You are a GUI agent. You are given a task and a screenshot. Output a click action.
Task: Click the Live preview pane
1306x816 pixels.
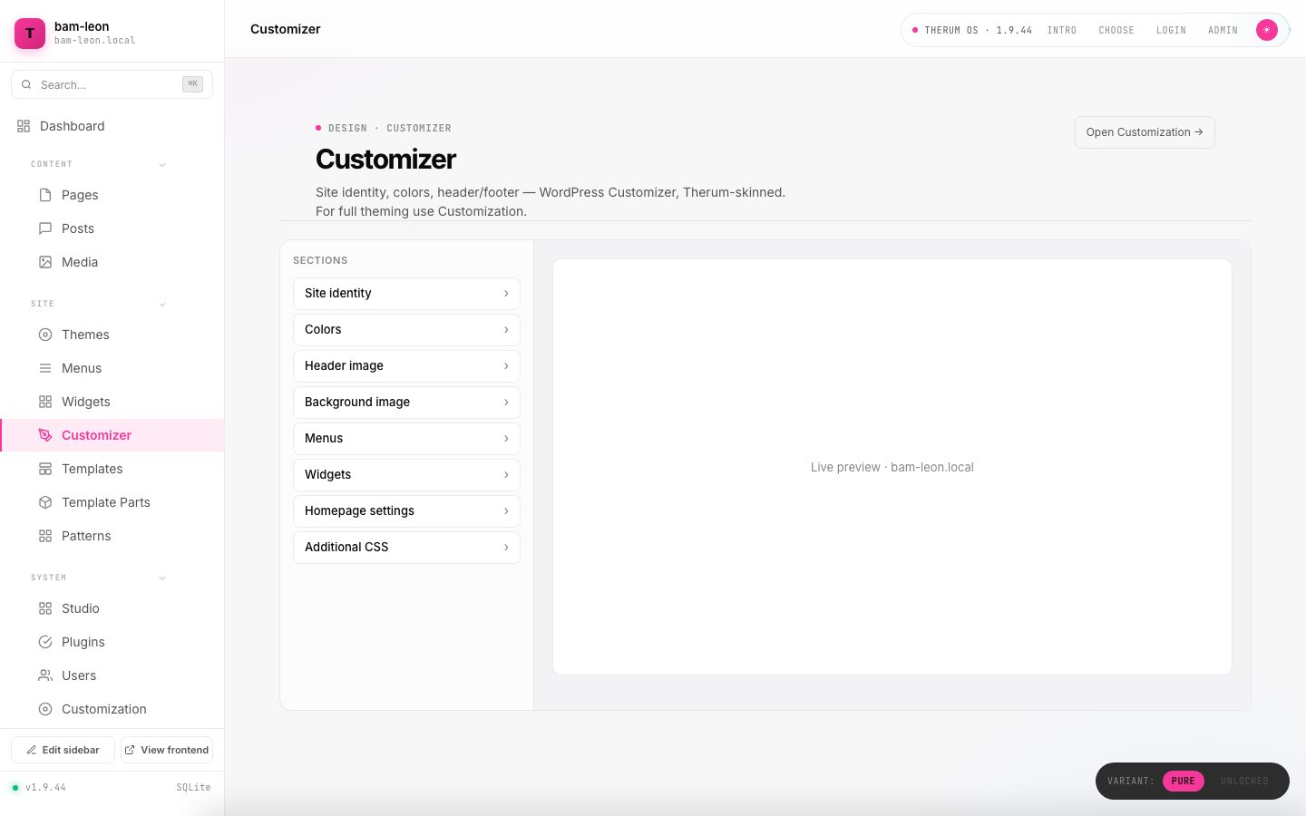point(892,467)
